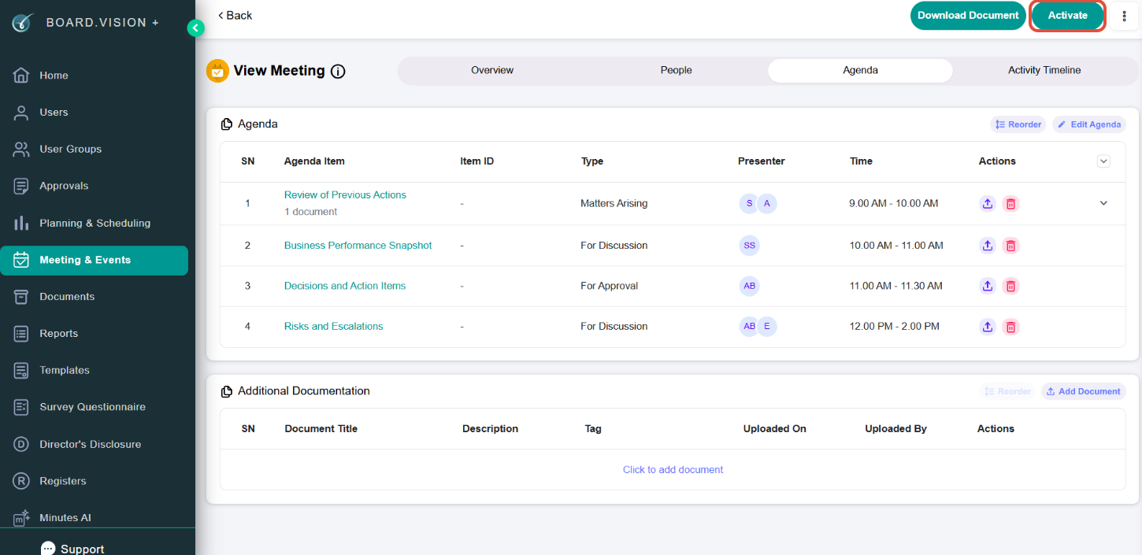Image resolution: width=1142 pixels, height=555 pixels.
Task: Click the Edit Agenda button
Action: point(1088,124)
